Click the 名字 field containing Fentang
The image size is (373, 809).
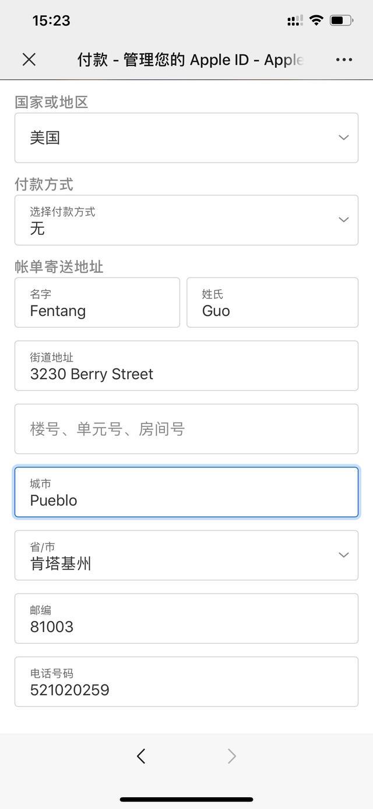[97, 303]
